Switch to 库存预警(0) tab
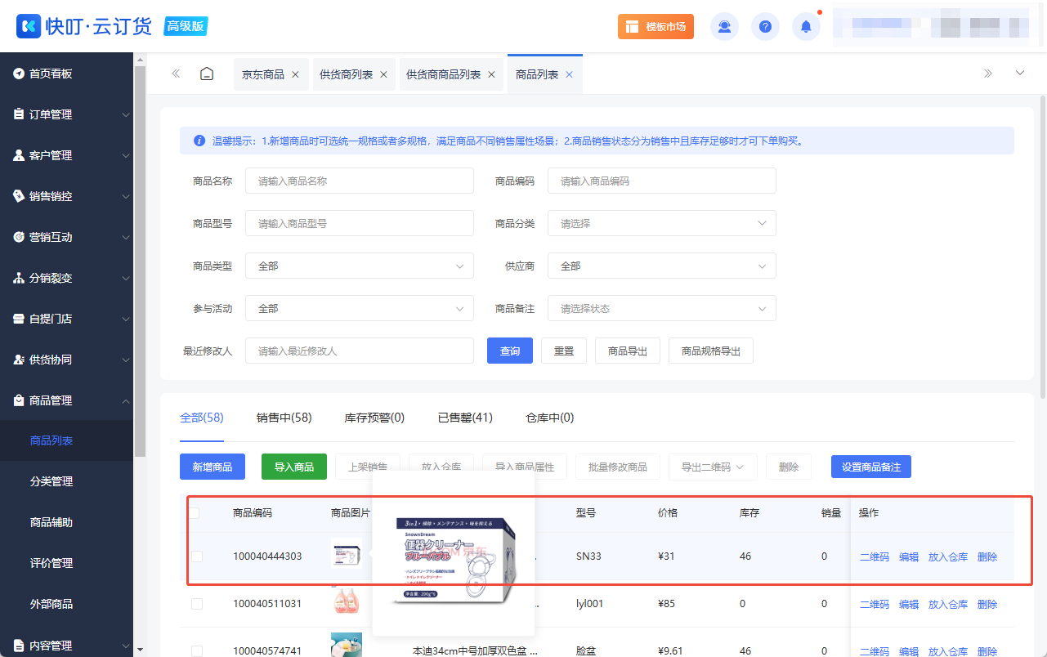This screenshot has width=1047, height=657. click(x=374, y=418)
